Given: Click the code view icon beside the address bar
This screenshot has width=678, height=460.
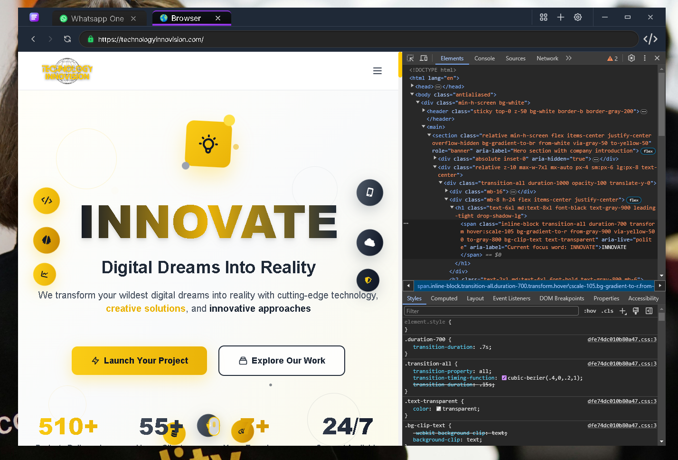Looking at the screenshot, I should pyautogui.click(x=650, y=39).
